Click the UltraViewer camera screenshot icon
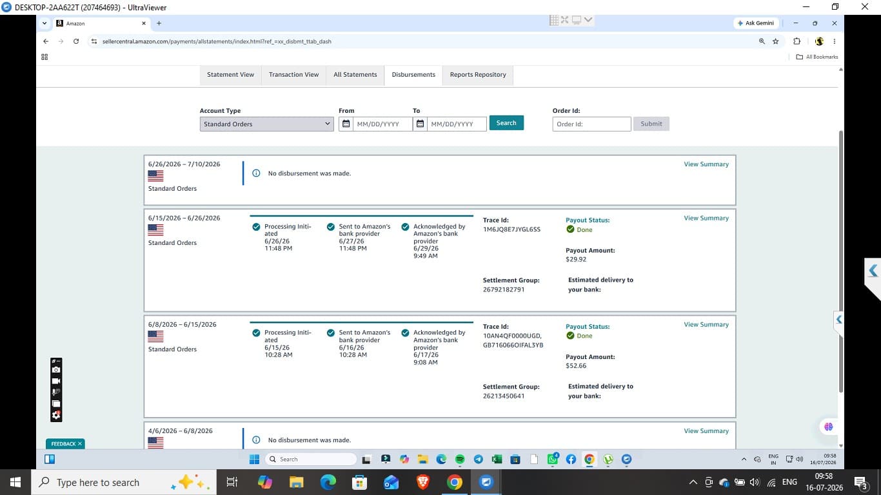The image size is (881, 495). pyautogui.click(x=56, y=369)
